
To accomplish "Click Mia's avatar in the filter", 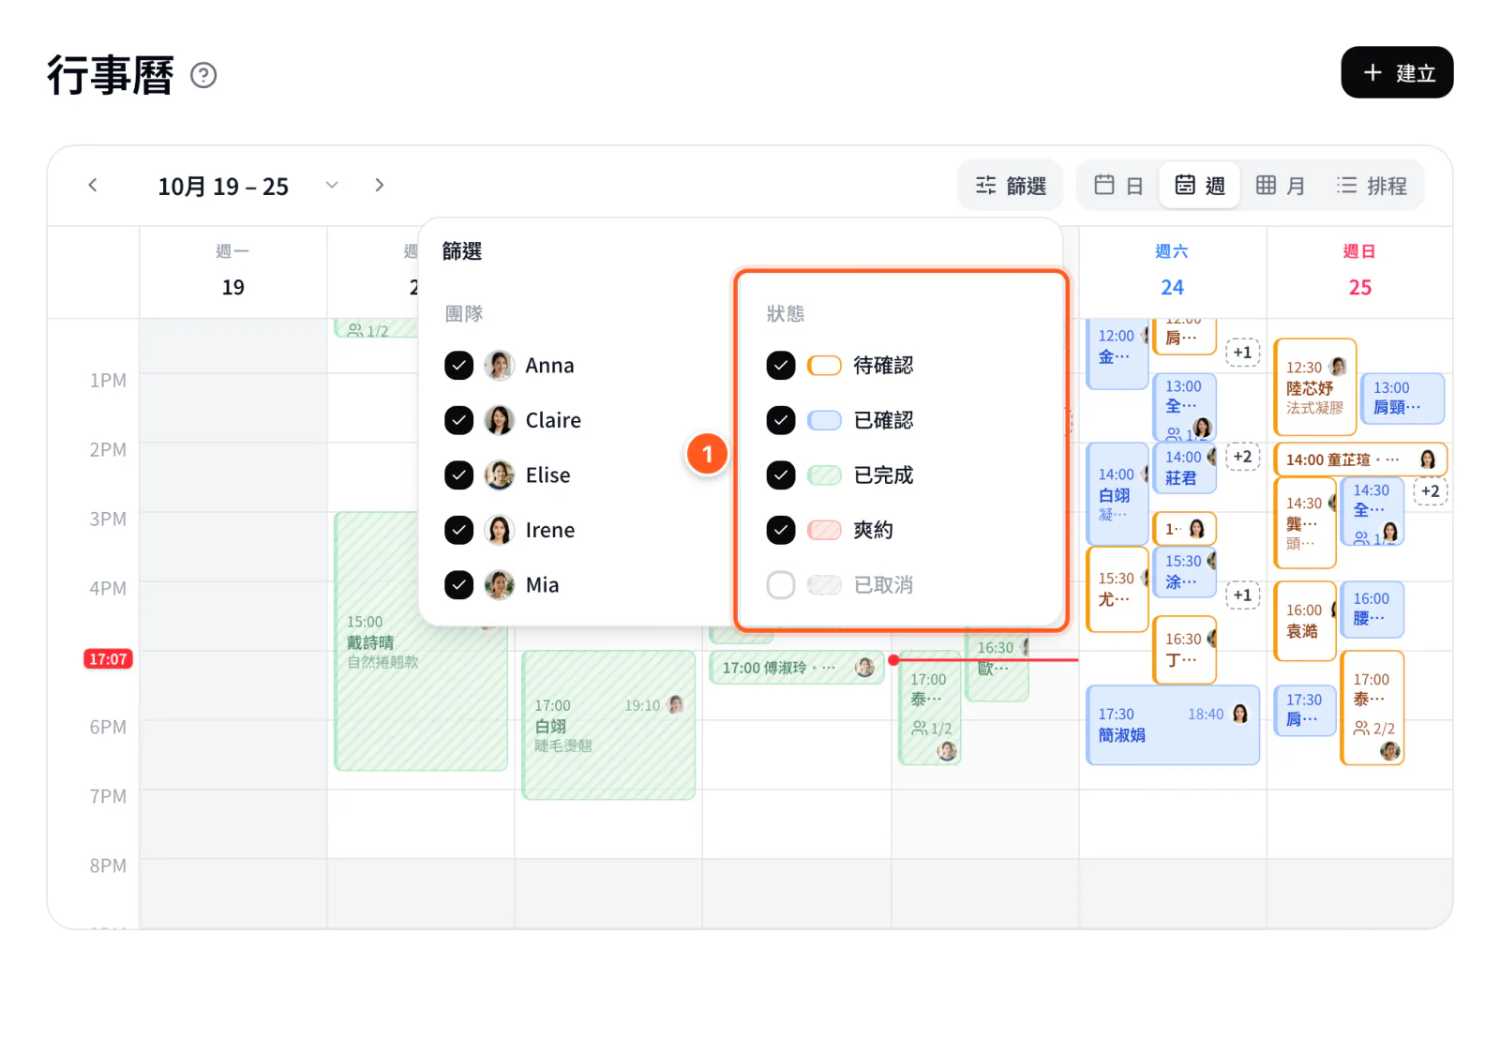I will tap(500, 585).
